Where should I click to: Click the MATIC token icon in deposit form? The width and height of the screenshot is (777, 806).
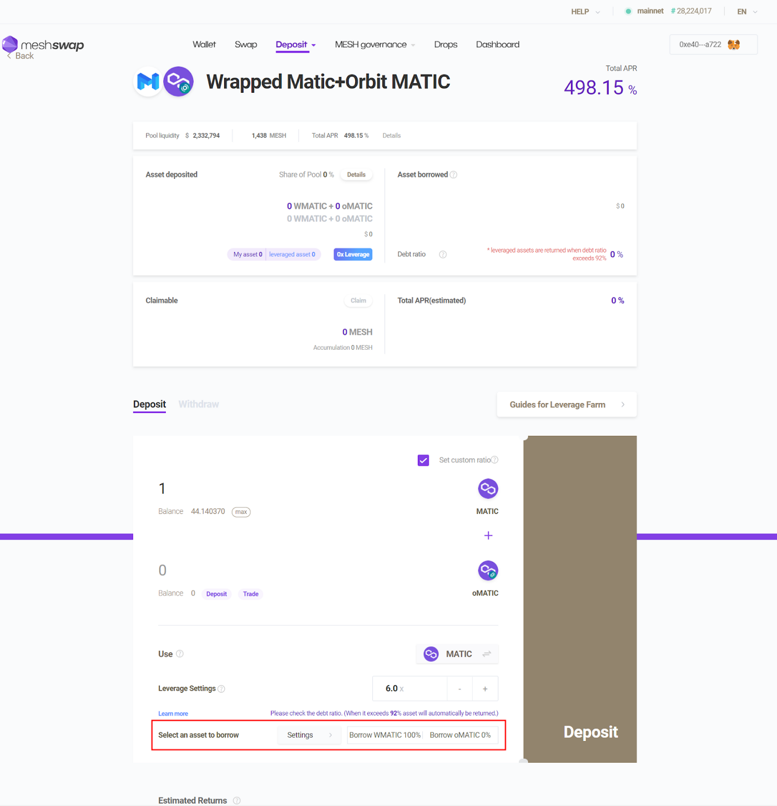coord(488,488)
